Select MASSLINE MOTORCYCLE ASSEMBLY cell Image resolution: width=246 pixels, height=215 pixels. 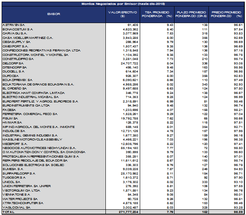32,140
